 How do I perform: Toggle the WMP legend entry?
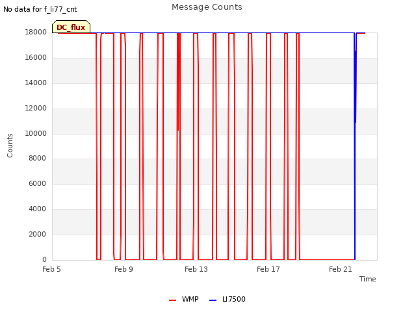[184, 299]
